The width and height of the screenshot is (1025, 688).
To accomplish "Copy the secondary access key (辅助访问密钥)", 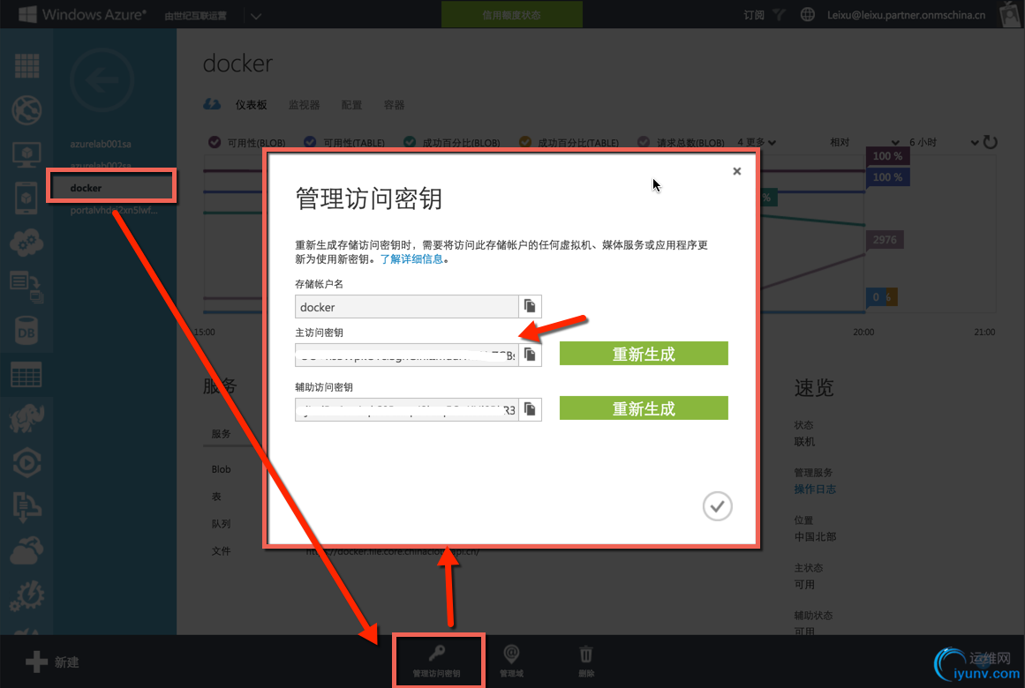I will (x=530, y=409).
